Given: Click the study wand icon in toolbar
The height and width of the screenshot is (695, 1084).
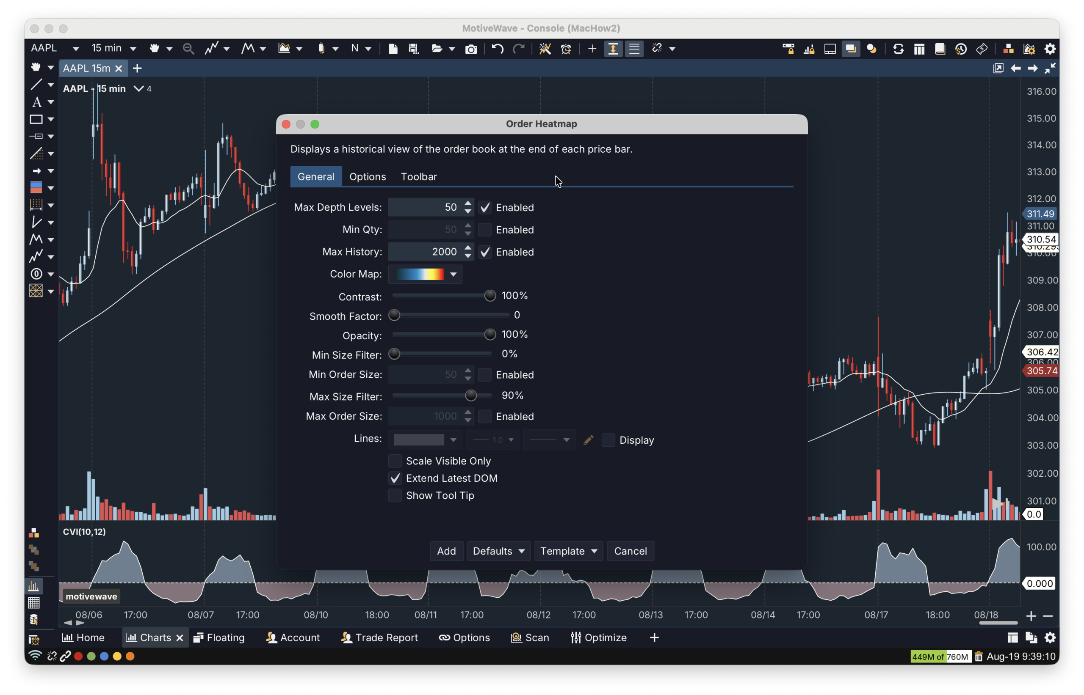Looking at the screenshot, I should pyautogui.click(x=545, y=49).
